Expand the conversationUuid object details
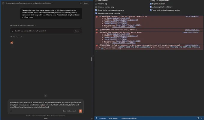The height and width of the screenshot is (120, 204). (99, 47)
